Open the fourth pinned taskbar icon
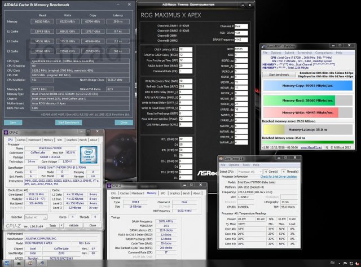Screen dimensions: 361x267 pyautogui.click(x=42, y=263)
